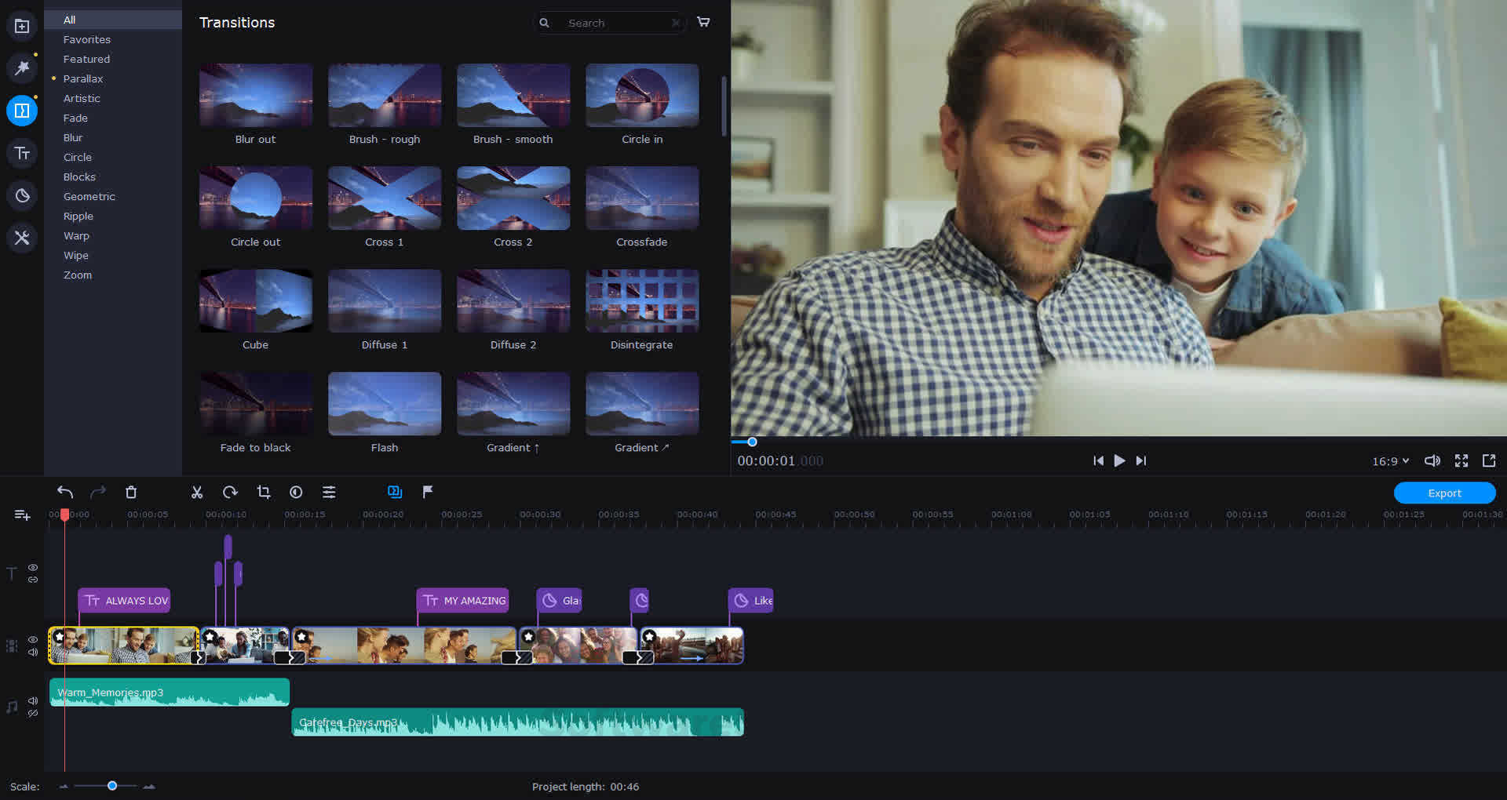
Task: Open the 16:9 aspect ratio dropdown
Action: pos(1388,461)
